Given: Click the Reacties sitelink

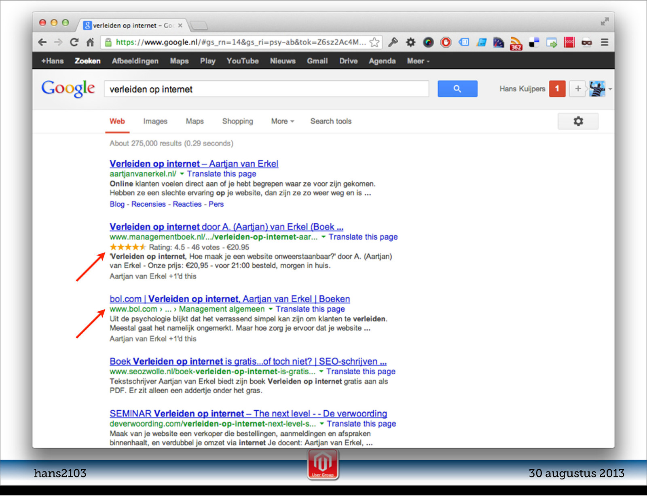Looking at the screenshot, I should [x=187, y=204].
